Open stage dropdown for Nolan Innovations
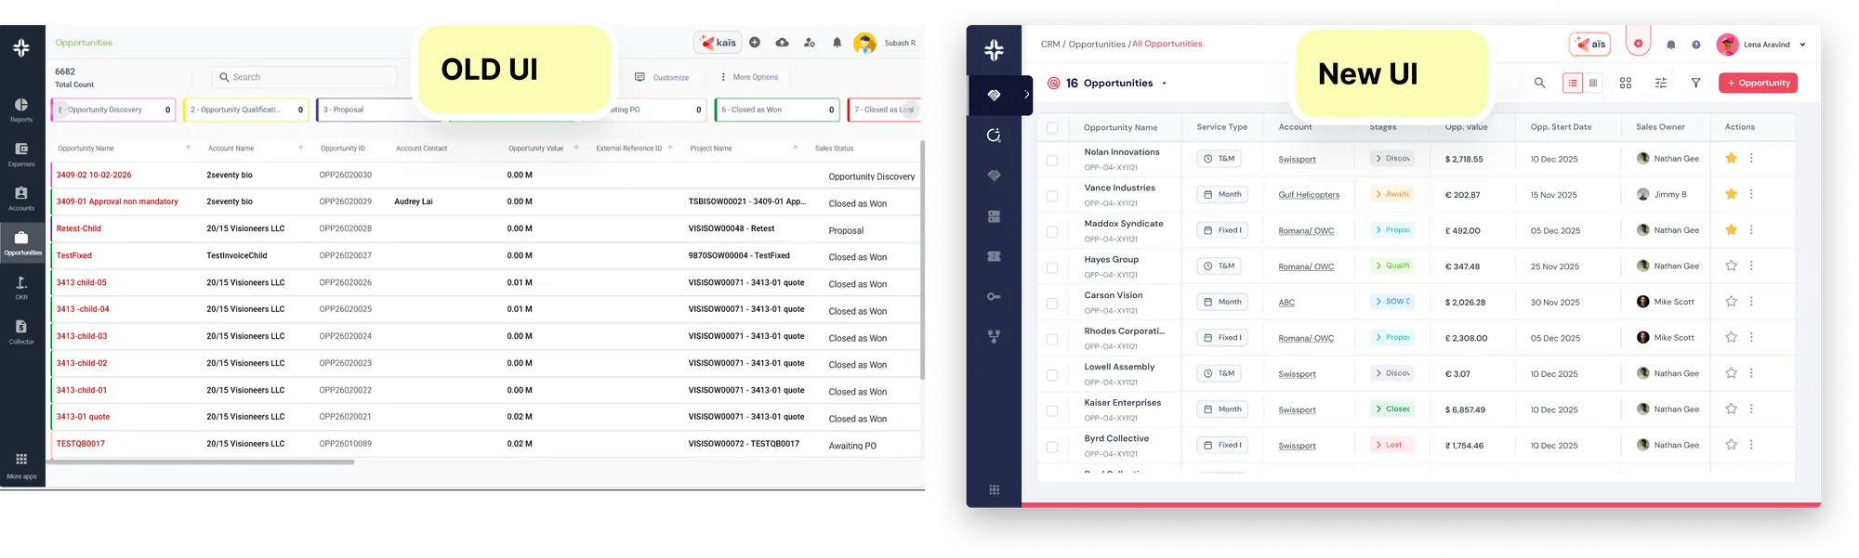The height and width of the screenshot is (558, 1859). coord(1392,159)
